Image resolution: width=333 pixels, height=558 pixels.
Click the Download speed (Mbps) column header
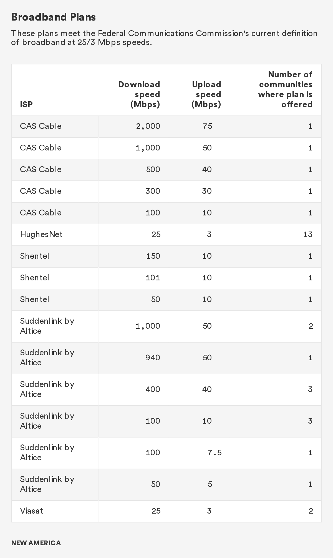[x=139, y=94]
